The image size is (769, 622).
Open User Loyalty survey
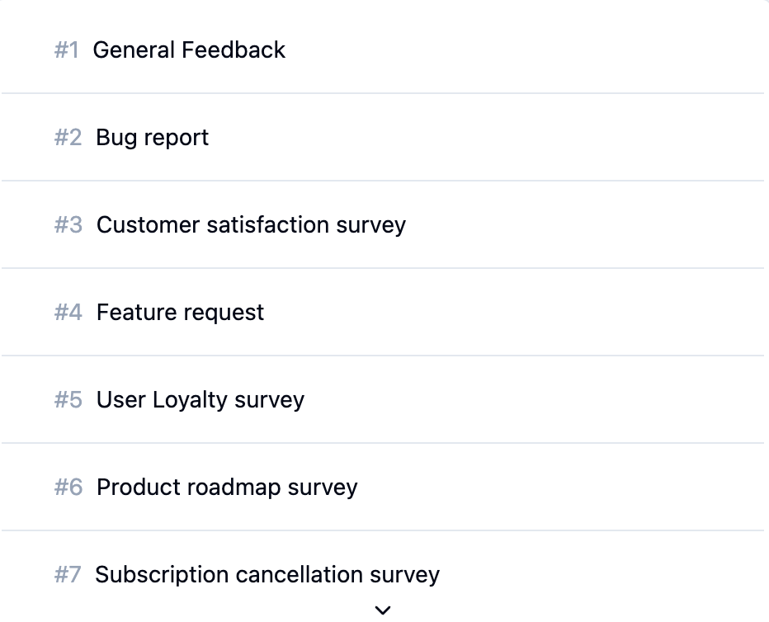pos(201,400)
